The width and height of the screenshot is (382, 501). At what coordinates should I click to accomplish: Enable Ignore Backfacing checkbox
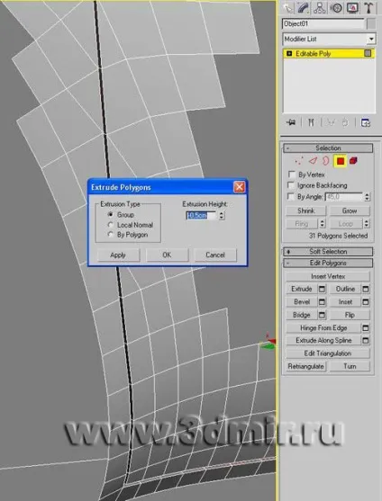(291, 185)
